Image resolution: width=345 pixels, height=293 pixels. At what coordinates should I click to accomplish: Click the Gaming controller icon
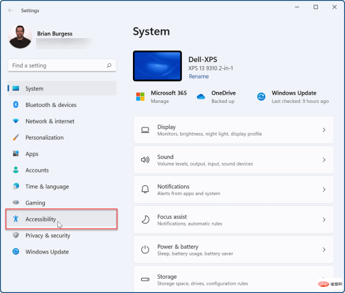pyautogui.click(x=16, y=202)
